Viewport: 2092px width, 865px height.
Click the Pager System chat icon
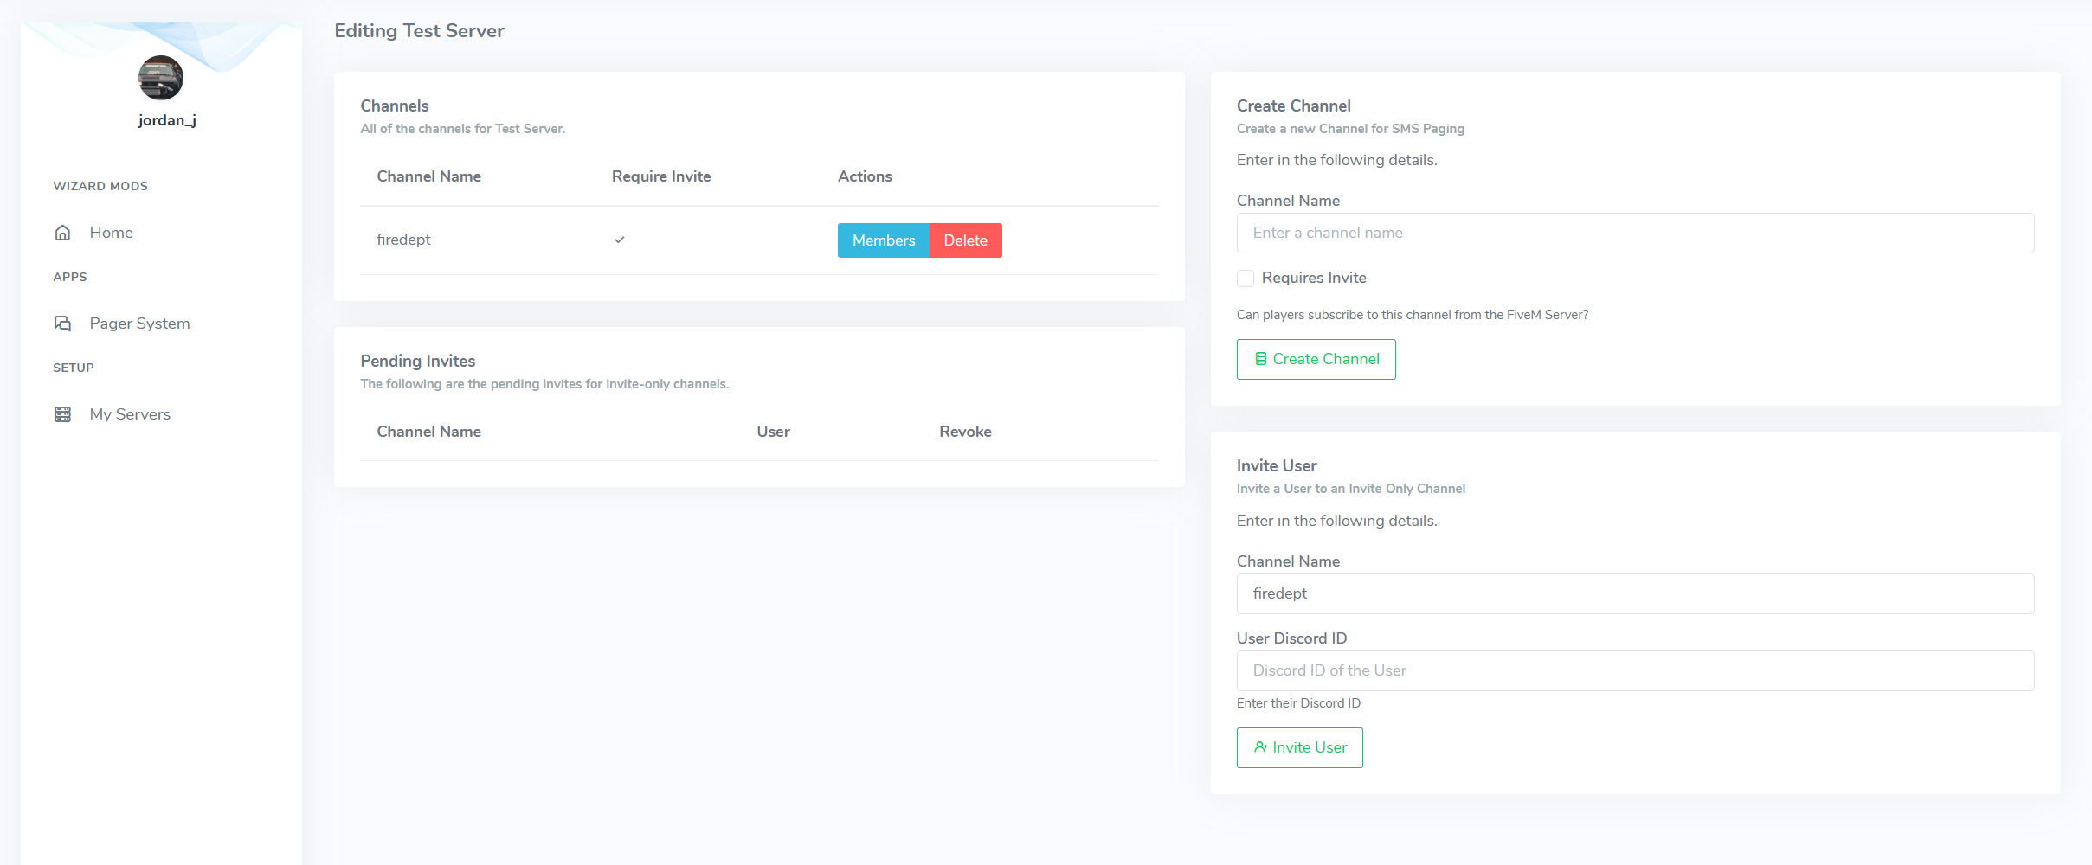click(x=62, y=323)
